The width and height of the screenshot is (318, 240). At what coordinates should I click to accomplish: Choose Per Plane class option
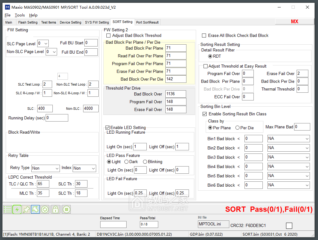(x=210, y=128)
